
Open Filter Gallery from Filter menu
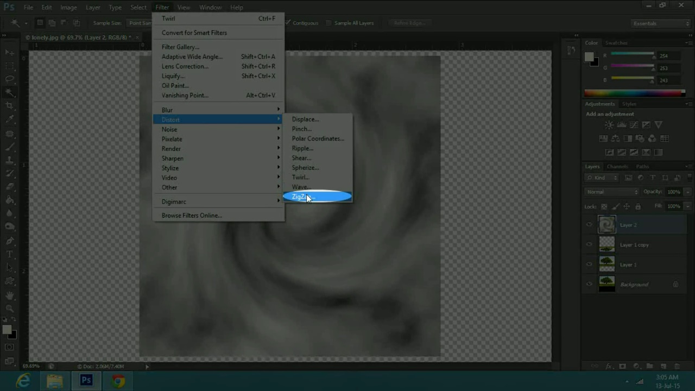tap(218, 47)
